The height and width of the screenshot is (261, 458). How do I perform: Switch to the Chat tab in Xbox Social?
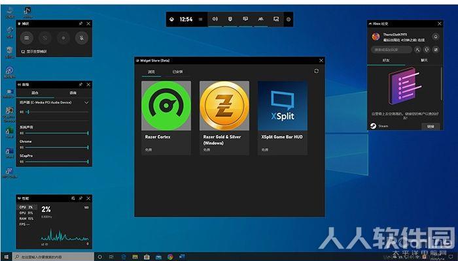click(424, 60)
